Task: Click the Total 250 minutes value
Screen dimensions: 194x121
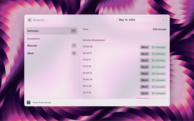Action: pyautogui.click(x=159, y=29)
